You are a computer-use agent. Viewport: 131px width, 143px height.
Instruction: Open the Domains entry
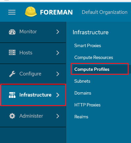click(x=83, y=93)
